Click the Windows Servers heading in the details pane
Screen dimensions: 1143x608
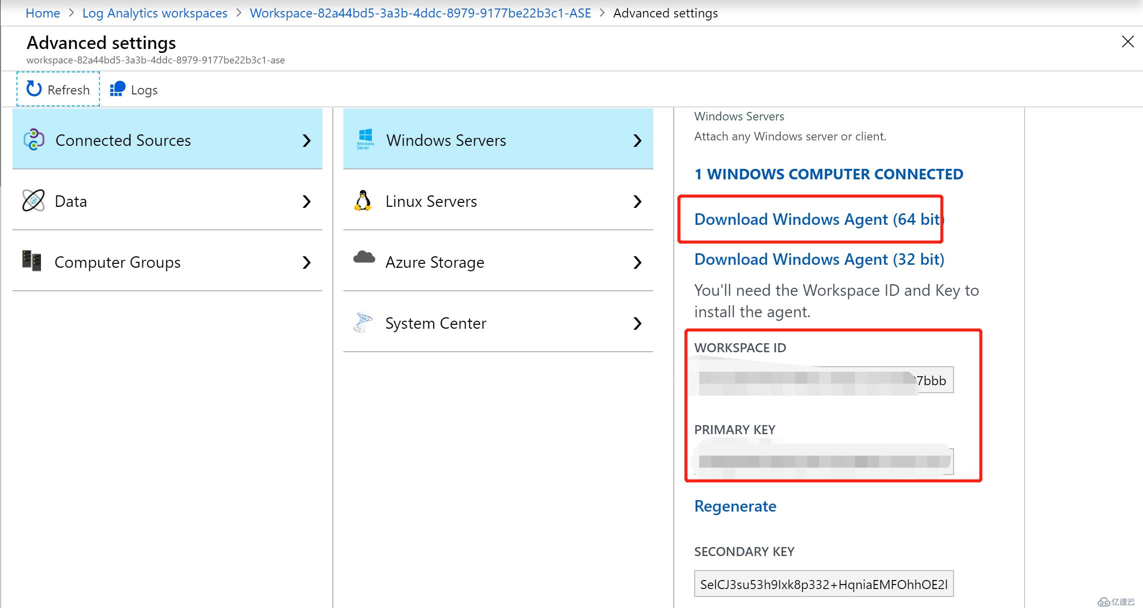[739, 116]
